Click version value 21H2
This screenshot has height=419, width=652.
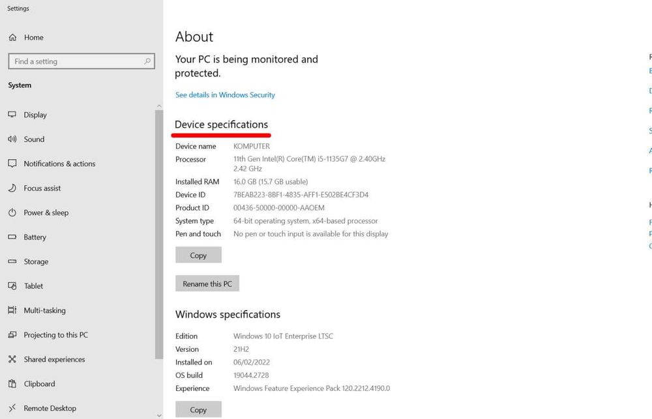click(x=241, y=349)
